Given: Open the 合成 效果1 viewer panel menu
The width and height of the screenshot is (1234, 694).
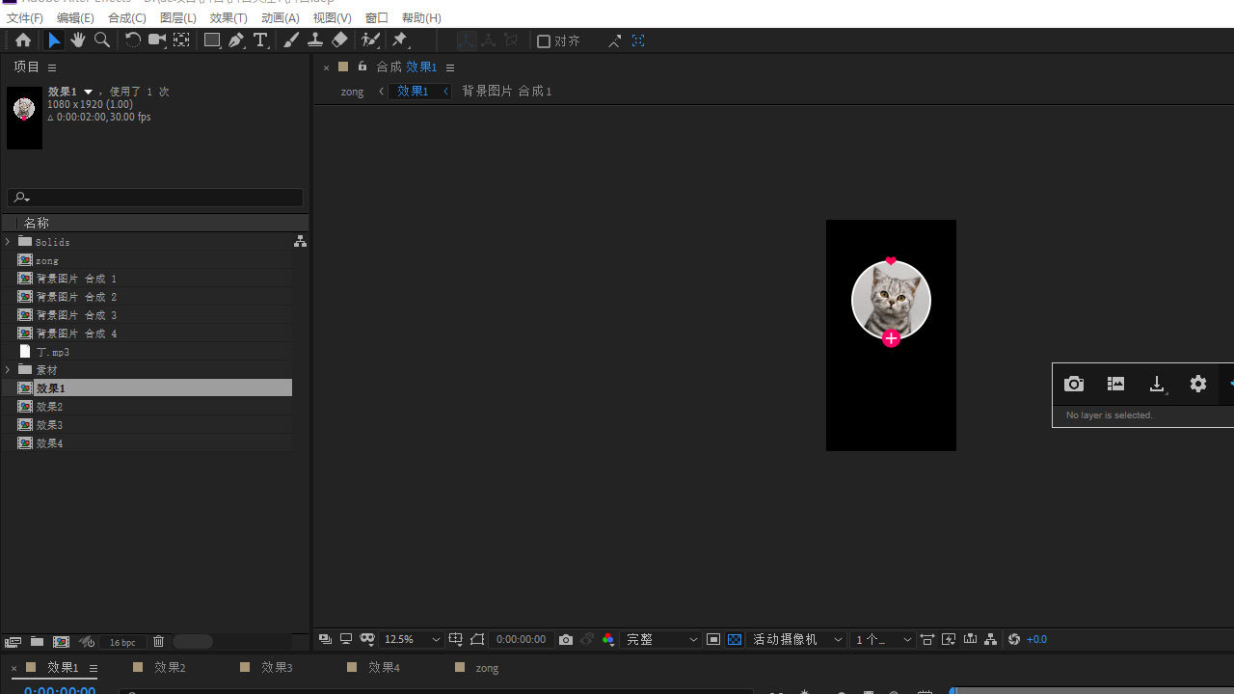Looking at the screenshot, I should click(450, 67).
